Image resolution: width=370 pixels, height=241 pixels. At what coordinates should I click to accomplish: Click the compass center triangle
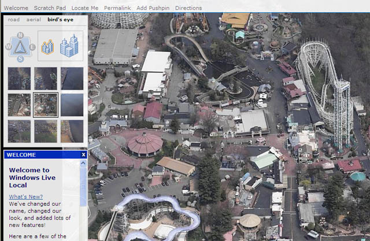(x=20, y=47)
